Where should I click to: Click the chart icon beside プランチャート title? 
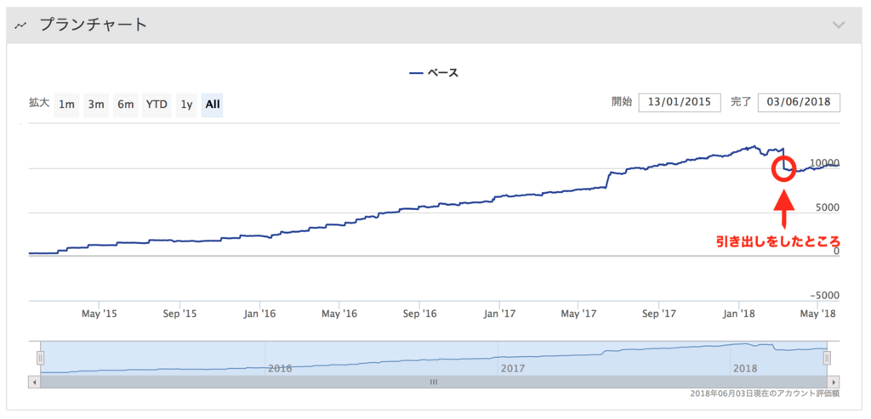21,25
